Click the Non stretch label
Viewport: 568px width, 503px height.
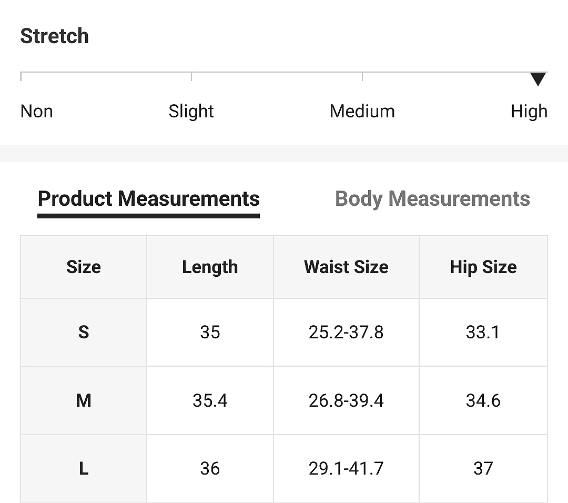coord(37,111)
